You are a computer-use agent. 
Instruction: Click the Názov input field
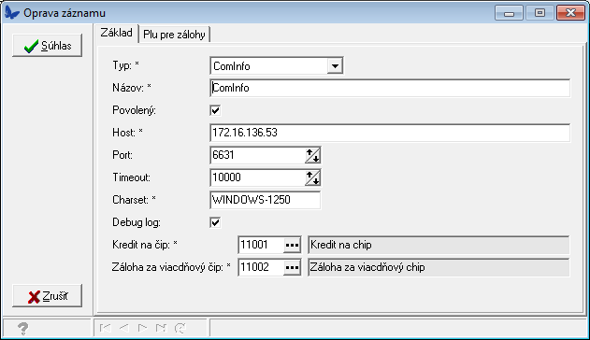390,88
